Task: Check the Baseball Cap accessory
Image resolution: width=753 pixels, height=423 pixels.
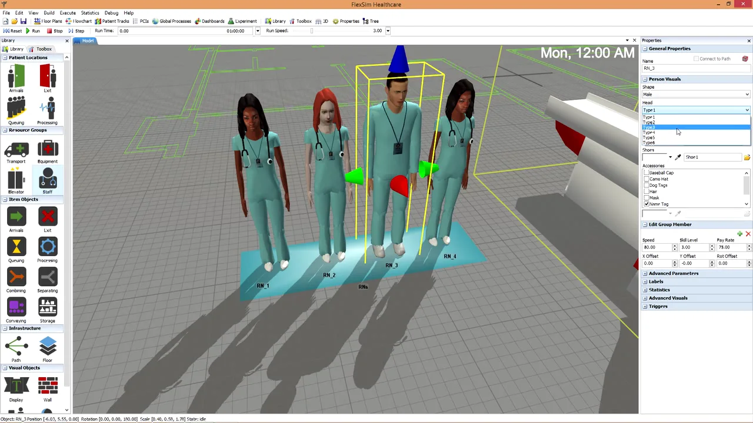Action: pyautogui.click(x=647, y=173)
